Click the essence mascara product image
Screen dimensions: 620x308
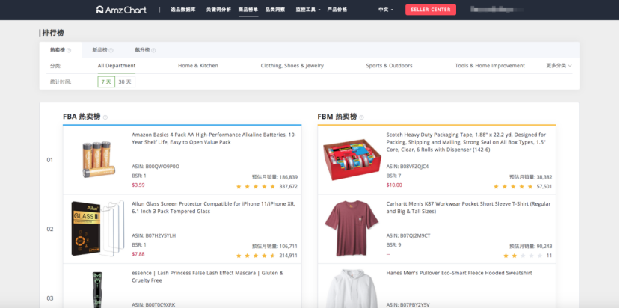click(98, 289)
